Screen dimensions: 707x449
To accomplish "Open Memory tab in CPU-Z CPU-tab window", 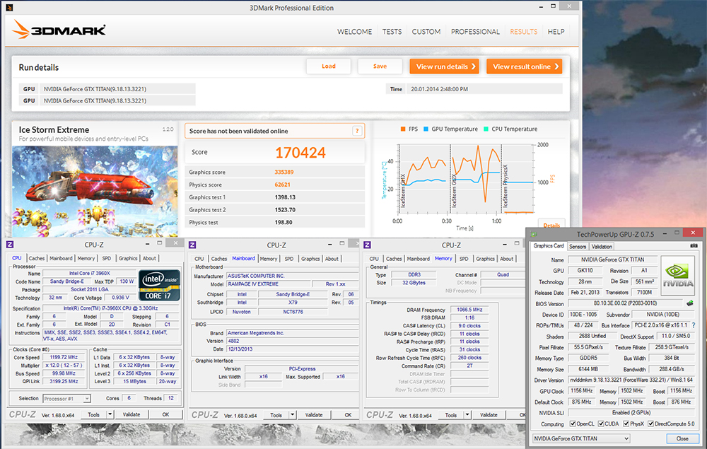I will click(86, 258).
